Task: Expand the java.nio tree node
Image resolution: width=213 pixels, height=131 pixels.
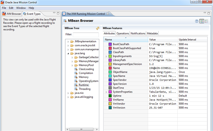Action: tap(68, 93)
